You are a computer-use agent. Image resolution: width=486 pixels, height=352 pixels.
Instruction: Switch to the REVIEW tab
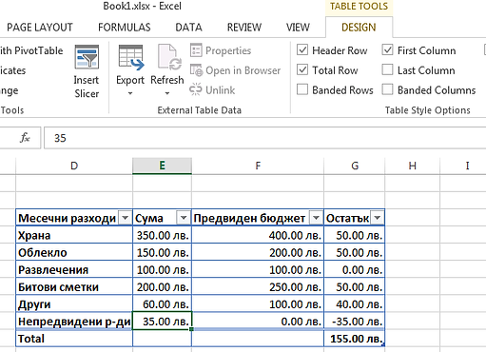244,28
